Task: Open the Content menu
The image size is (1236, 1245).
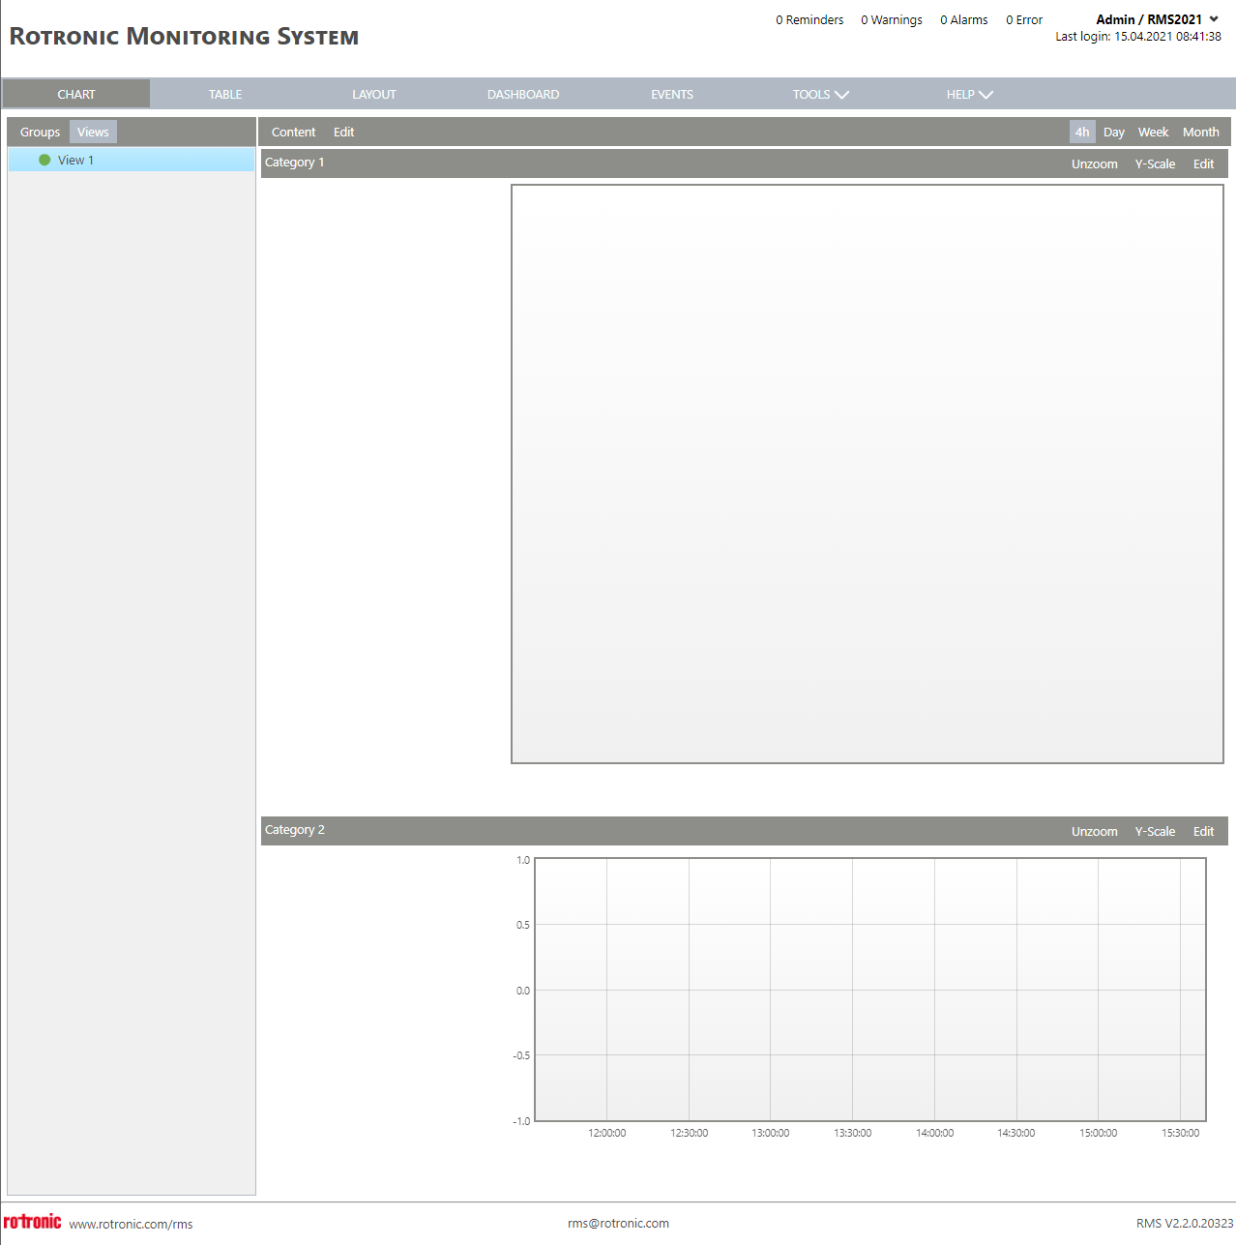Action: point(293,133)
